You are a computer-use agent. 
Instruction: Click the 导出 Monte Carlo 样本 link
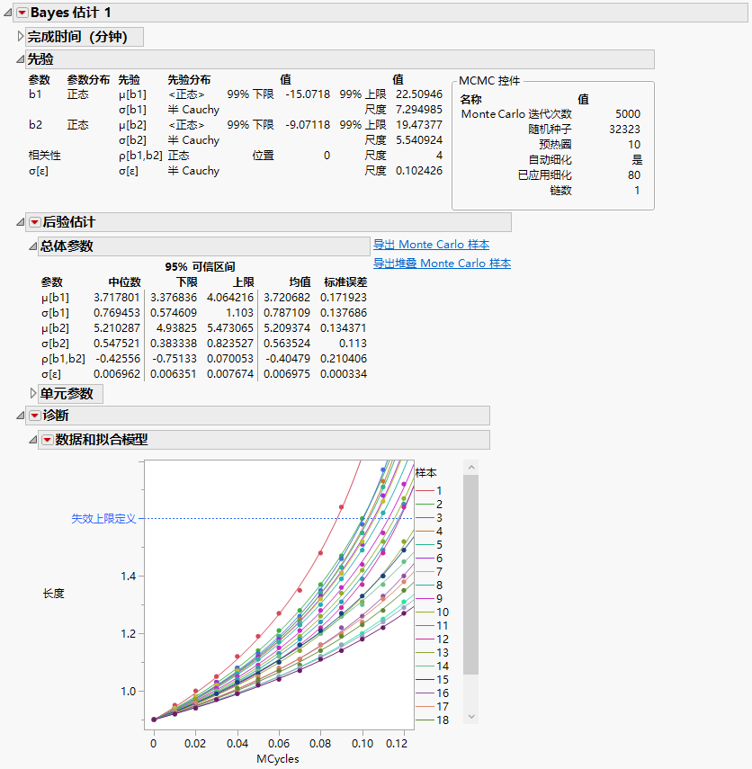(430, 244)
